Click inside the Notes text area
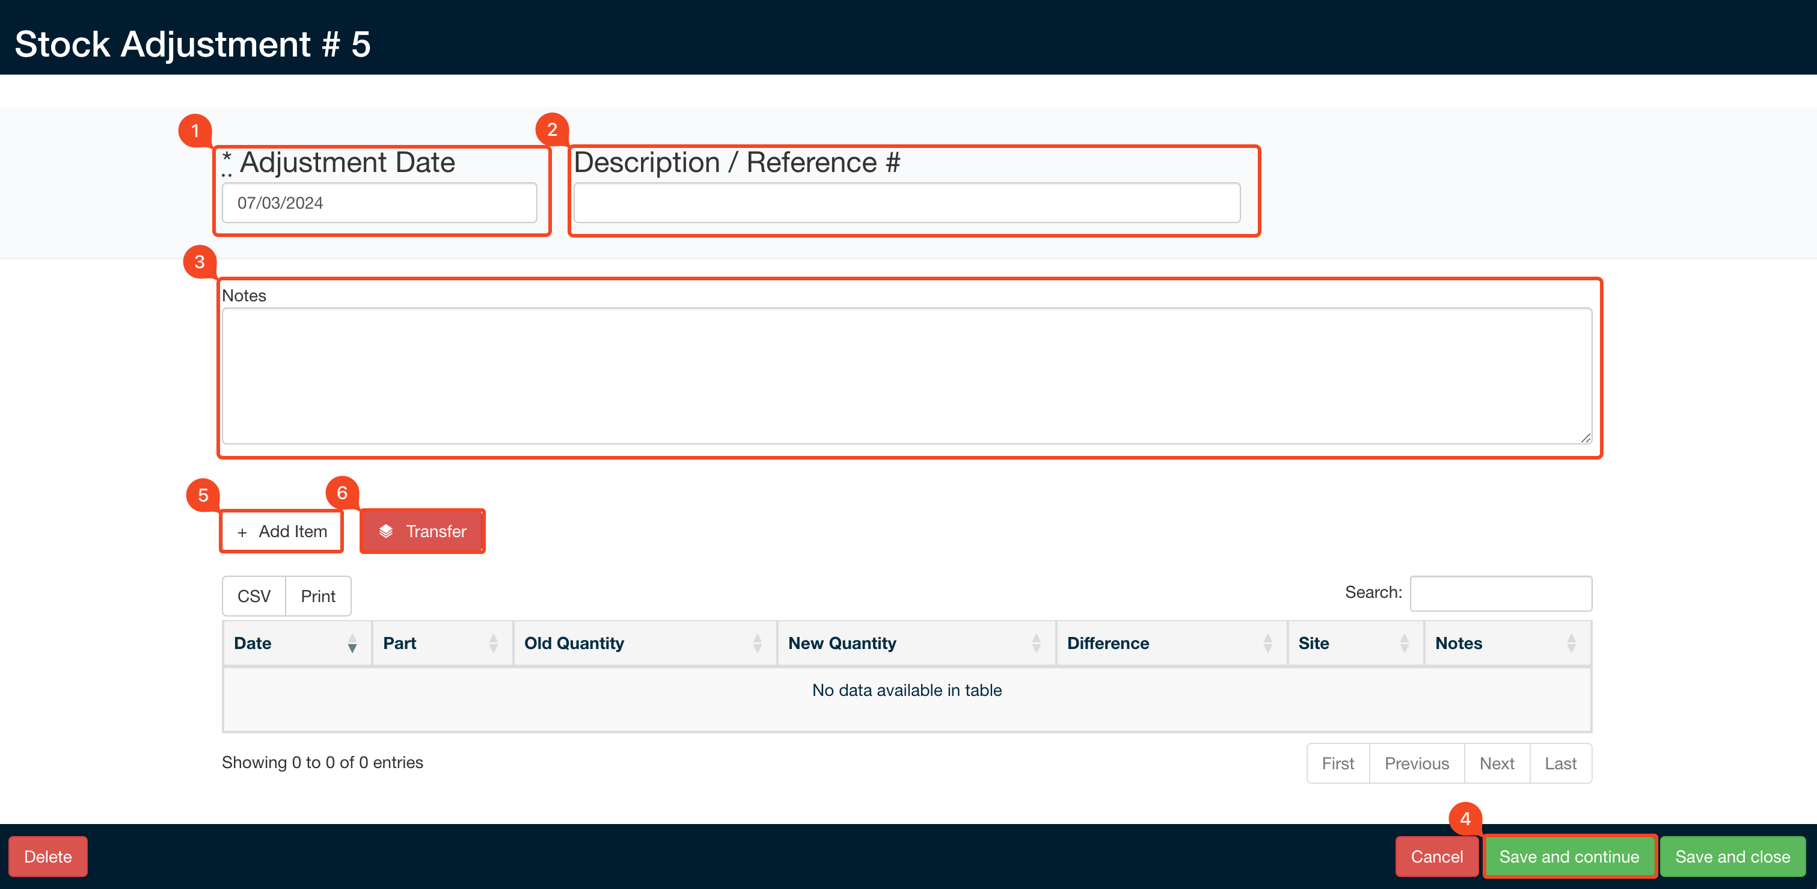The image size is (1817, 889). point(906,375)
